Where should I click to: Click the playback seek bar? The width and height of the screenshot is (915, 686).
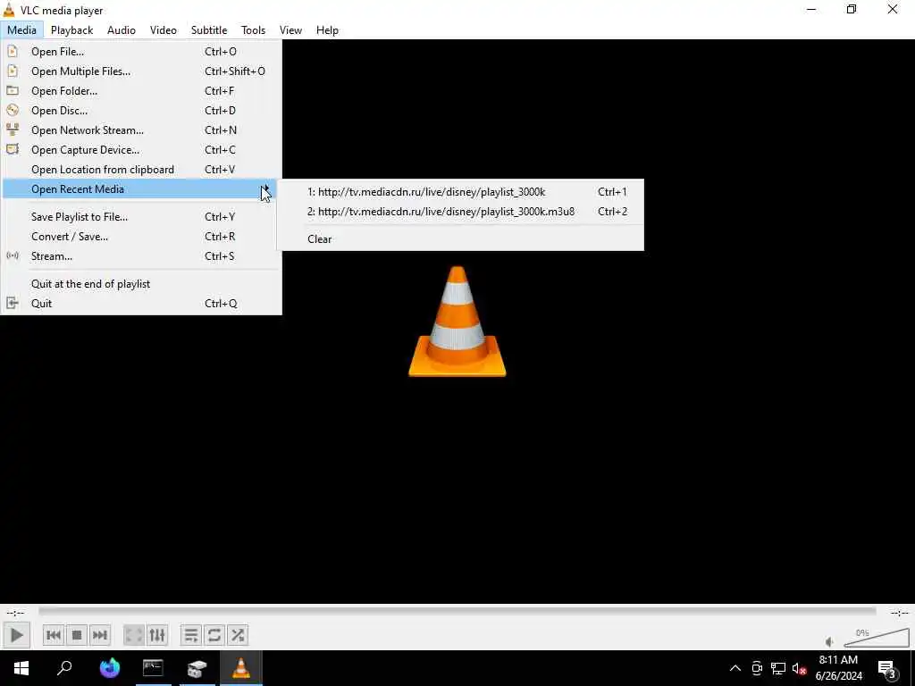(457, 611)
